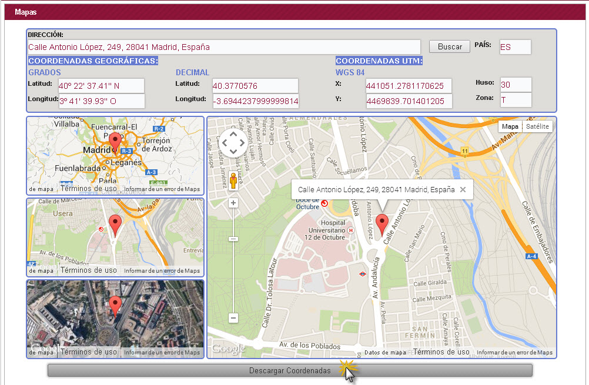Click the País field
The height and width of the screenshot is (385, 589).
click(515, 47)
